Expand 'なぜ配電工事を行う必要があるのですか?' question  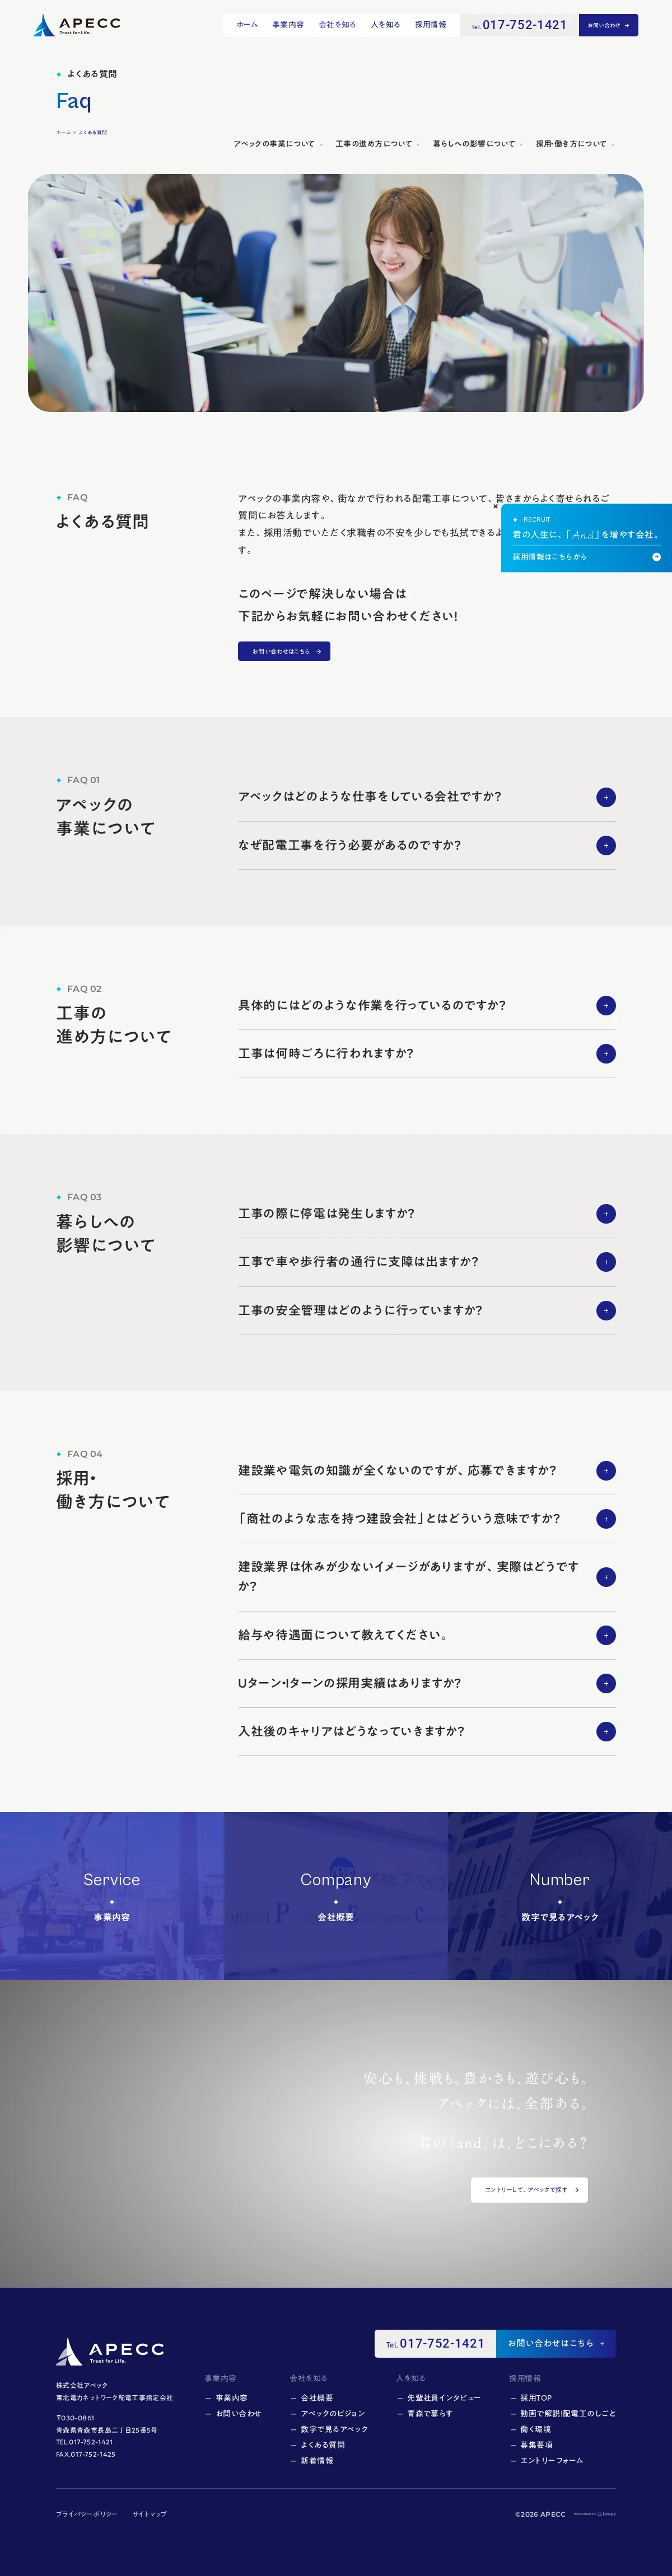coord(605,845)
